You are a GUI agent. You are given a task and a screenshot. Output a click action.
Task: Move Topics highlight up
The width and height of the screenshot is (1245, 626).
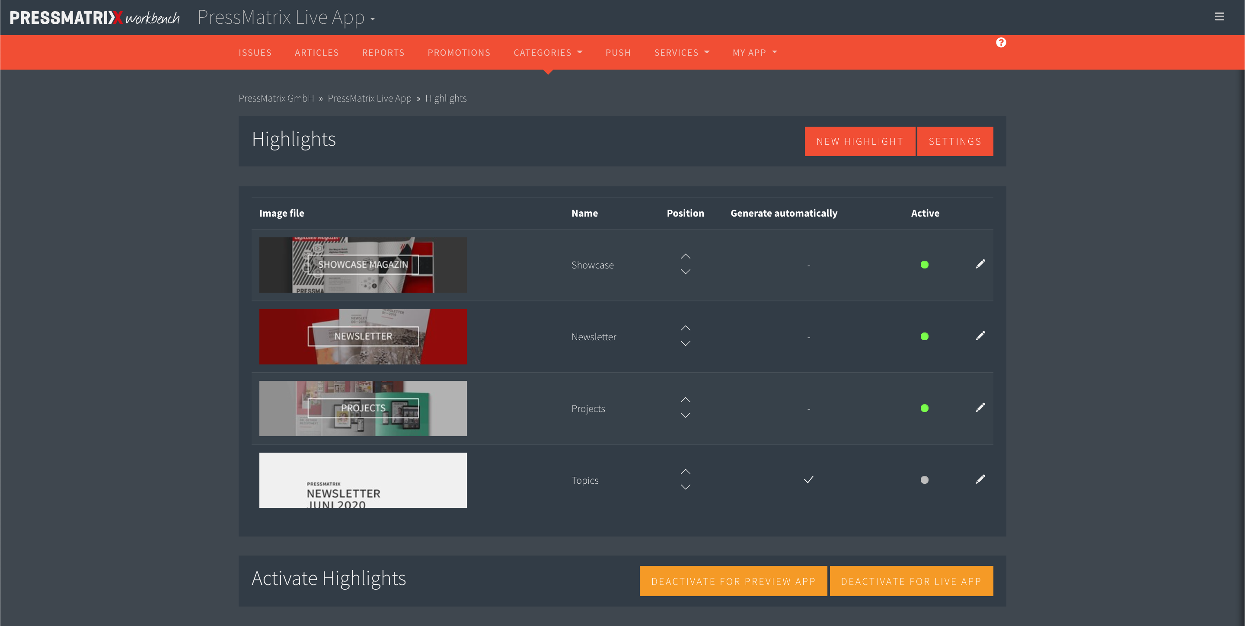[685, 472]
